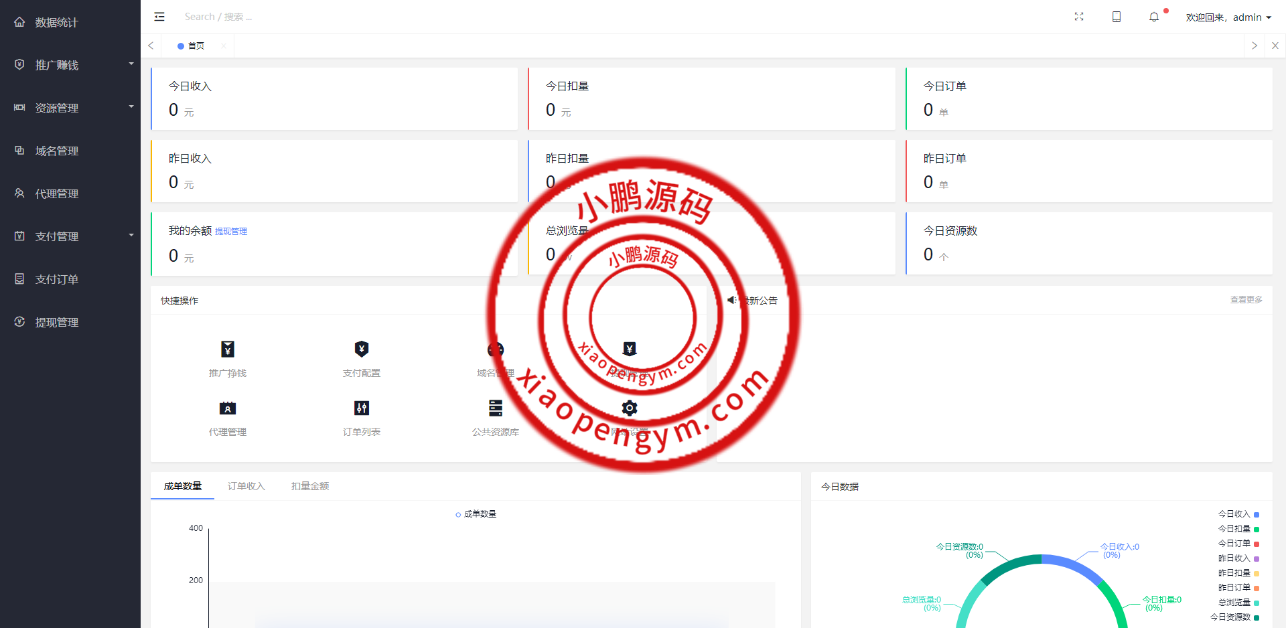Viewport: 1286px width, 628px height.
Task: Click the 公共资源库 quick action icon
Action: point(496,408)
